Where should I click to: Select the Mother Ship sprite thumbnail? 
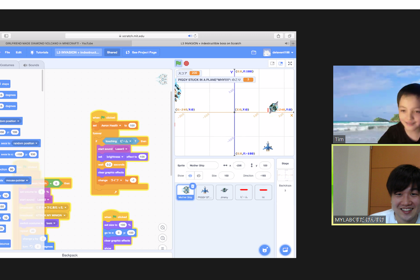185,192
